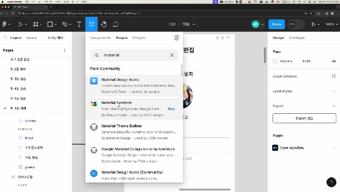This screenshot has width=340, height=192.
Task: Open Local variables settings
Action: 334,76
